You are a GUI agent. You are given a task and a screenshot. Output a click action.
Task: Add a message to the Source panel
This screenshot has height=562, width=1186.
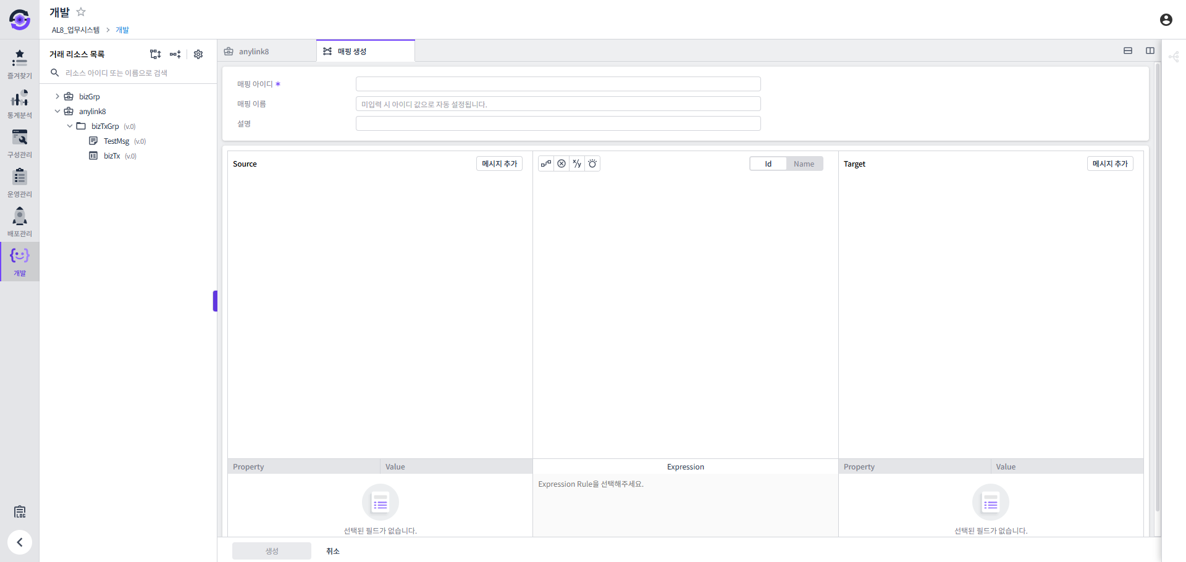499,163
